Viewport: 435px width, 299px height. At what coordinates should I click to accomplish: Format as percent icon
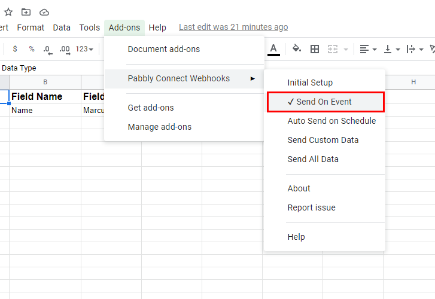pos(32,49)
